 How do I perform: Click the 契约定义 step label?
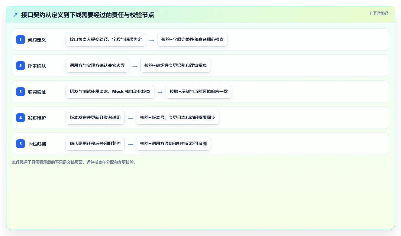click(37, 40)
